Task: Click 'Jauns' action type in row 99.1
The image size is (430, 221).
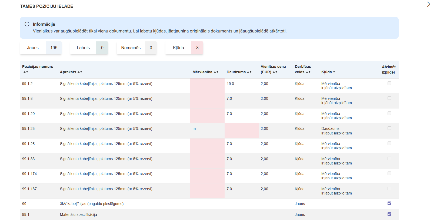Action: (300, 215)
